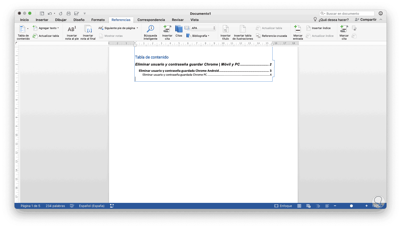
Task: Insert an endnote with Insertar nota al final
Action: point(88,33)
